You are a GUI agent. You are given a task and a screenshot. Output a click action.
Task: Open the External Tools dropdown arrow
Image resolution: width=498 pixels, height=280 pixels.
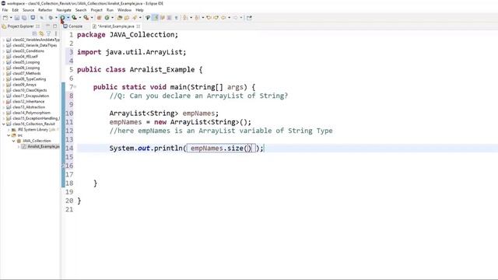pyautogui.click(x=92, y=18)
